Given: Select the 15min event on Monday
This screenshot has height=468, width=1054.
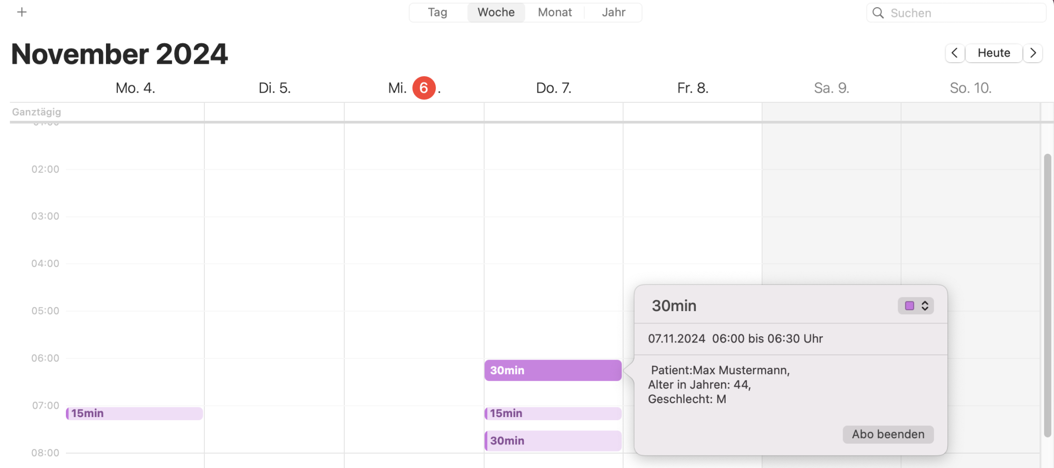Looking at the screenshot, I should pyautogui.click(x=134, y=413).
